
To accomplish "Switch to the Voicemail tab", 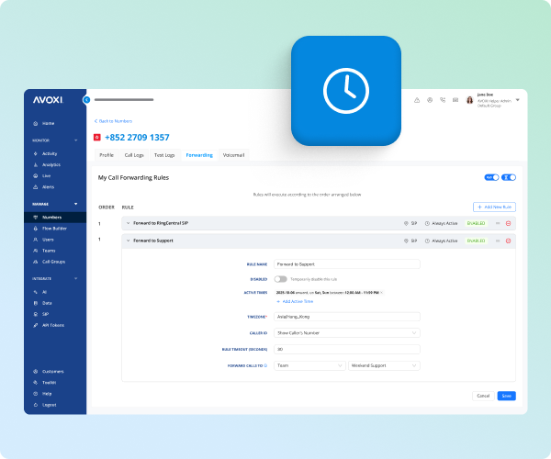I will (x=234, y=155).
